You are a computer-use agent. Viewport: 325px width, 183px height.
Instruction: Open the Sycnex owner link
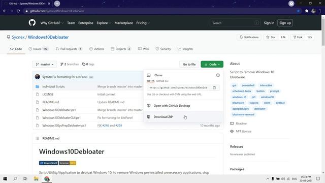[18, 37]
